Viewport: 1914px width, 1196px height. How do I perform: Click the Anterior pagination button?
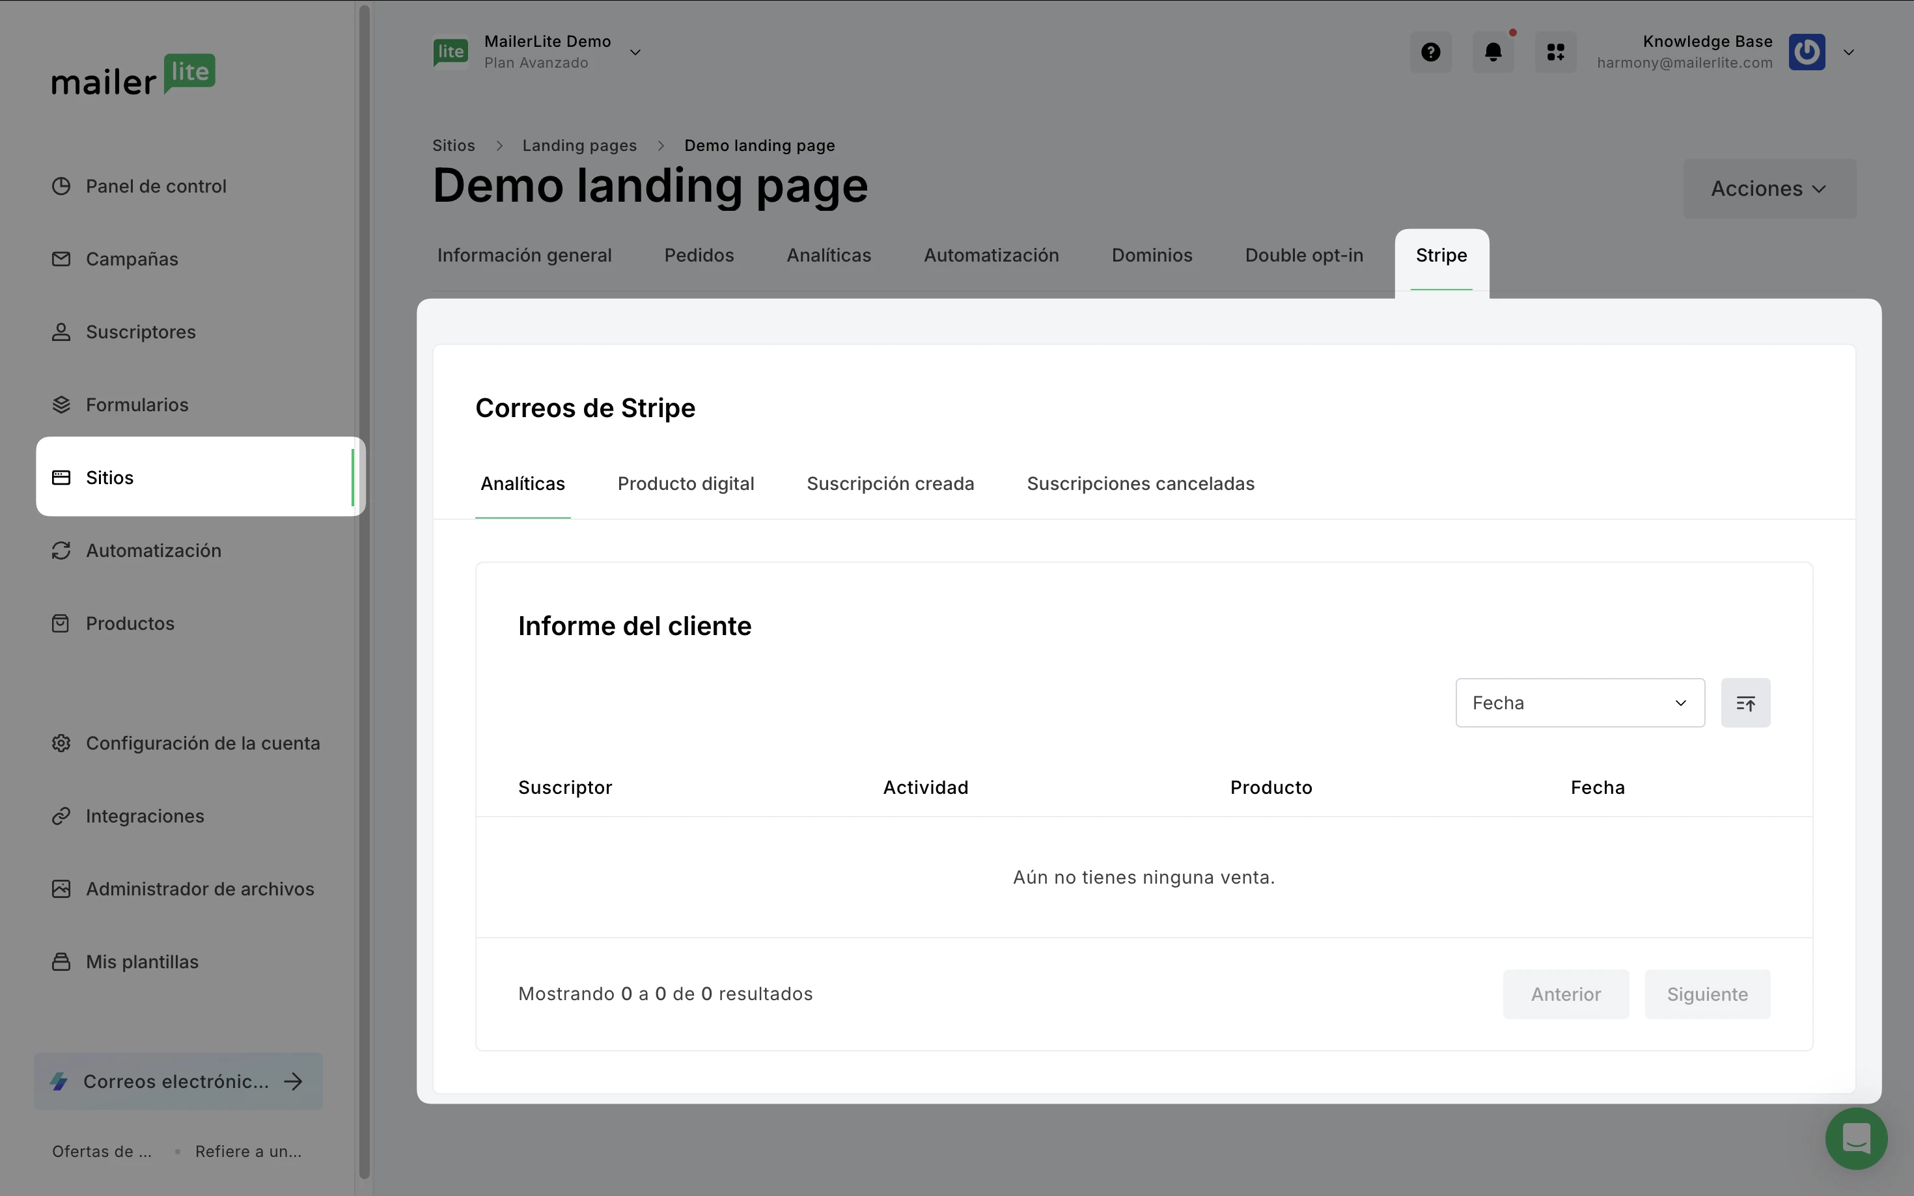(x=1566, y=994)
